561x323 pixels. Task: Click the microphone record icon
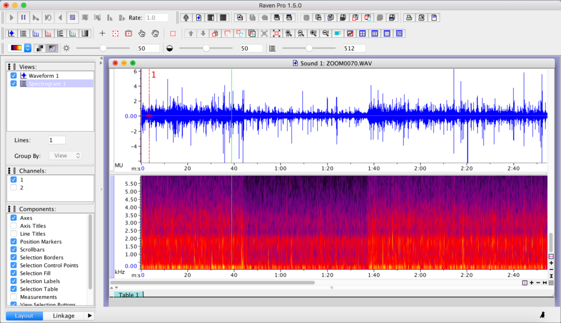(186, 18)
